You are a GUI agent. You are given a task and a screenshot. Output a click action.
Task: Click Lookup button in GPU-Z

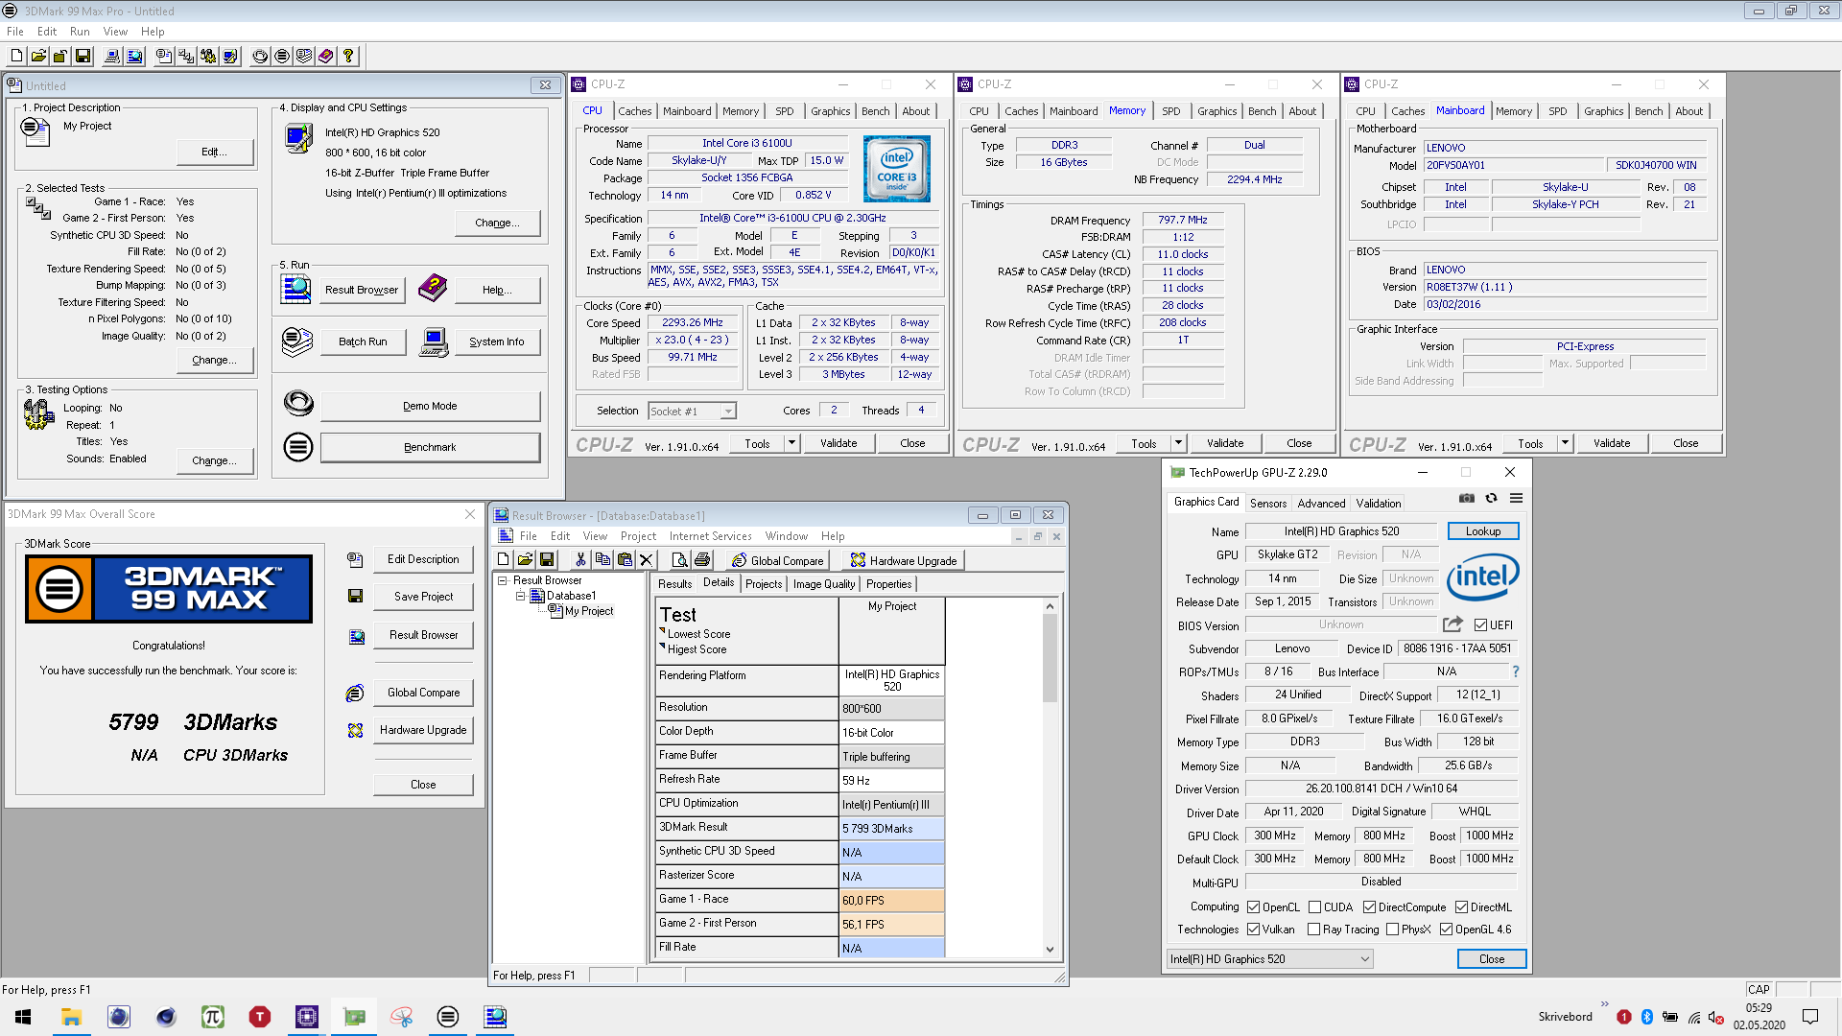pyautogui.click(x=1482, y=531)
